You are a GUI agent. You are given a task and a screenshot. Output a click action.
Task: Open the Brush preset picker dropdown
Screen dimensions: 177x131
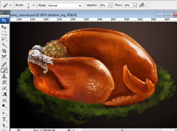pos(33,5)
